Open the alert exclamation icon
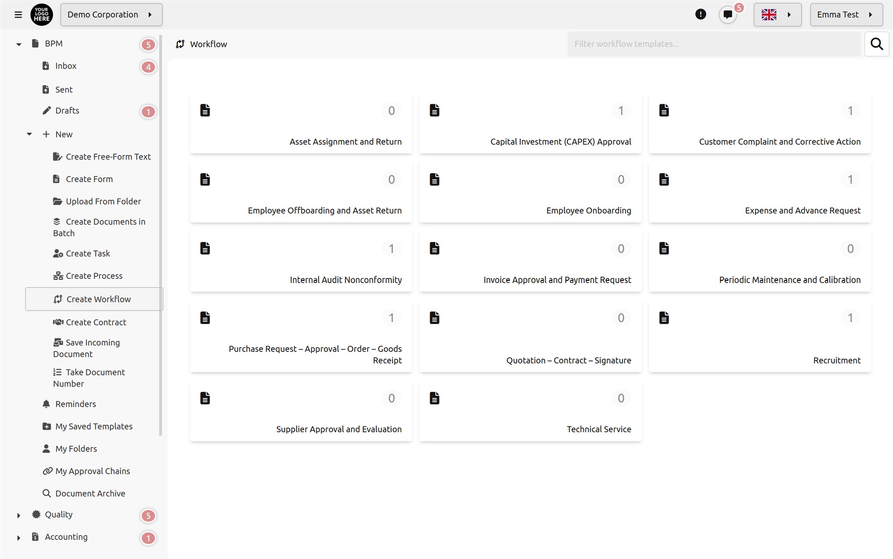The image size is (893, 559). click(700, 14)
